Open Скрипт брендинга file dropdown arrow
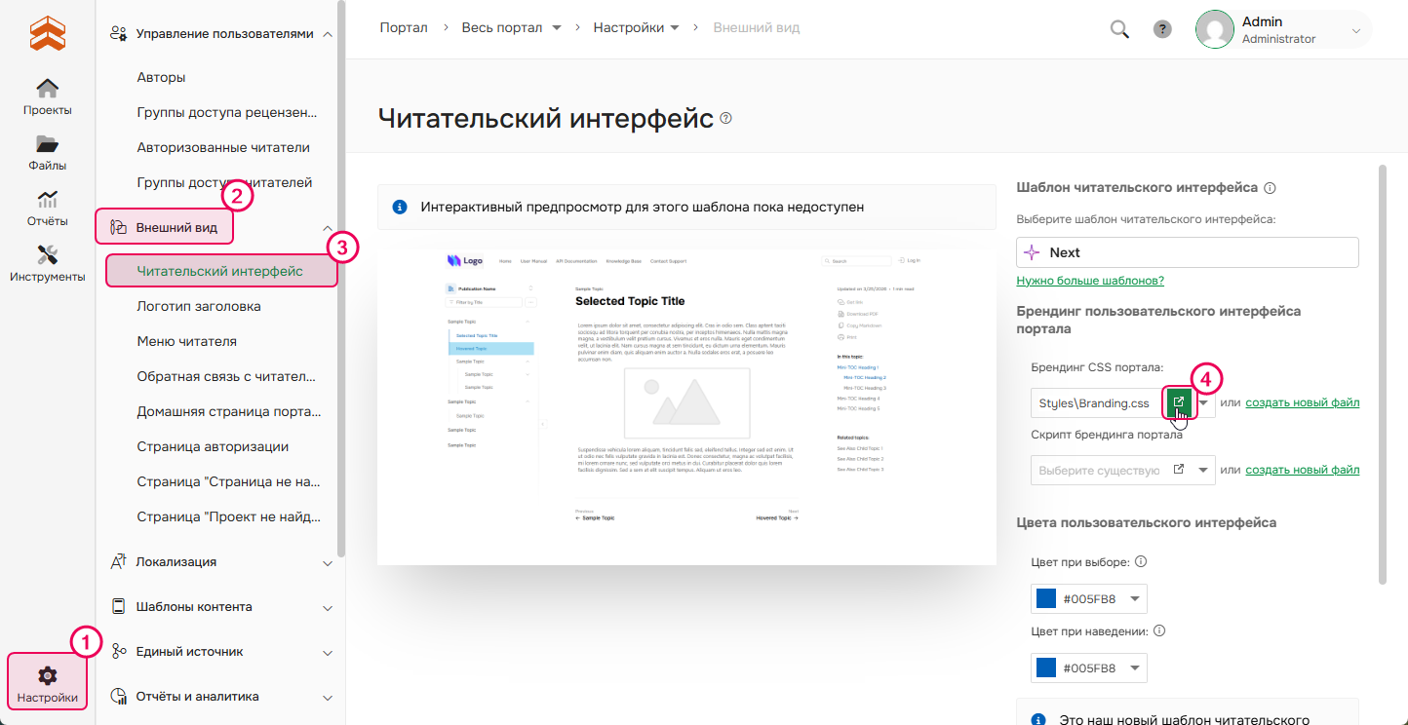Screen dimensions: 1408x725 (1204, 470)
